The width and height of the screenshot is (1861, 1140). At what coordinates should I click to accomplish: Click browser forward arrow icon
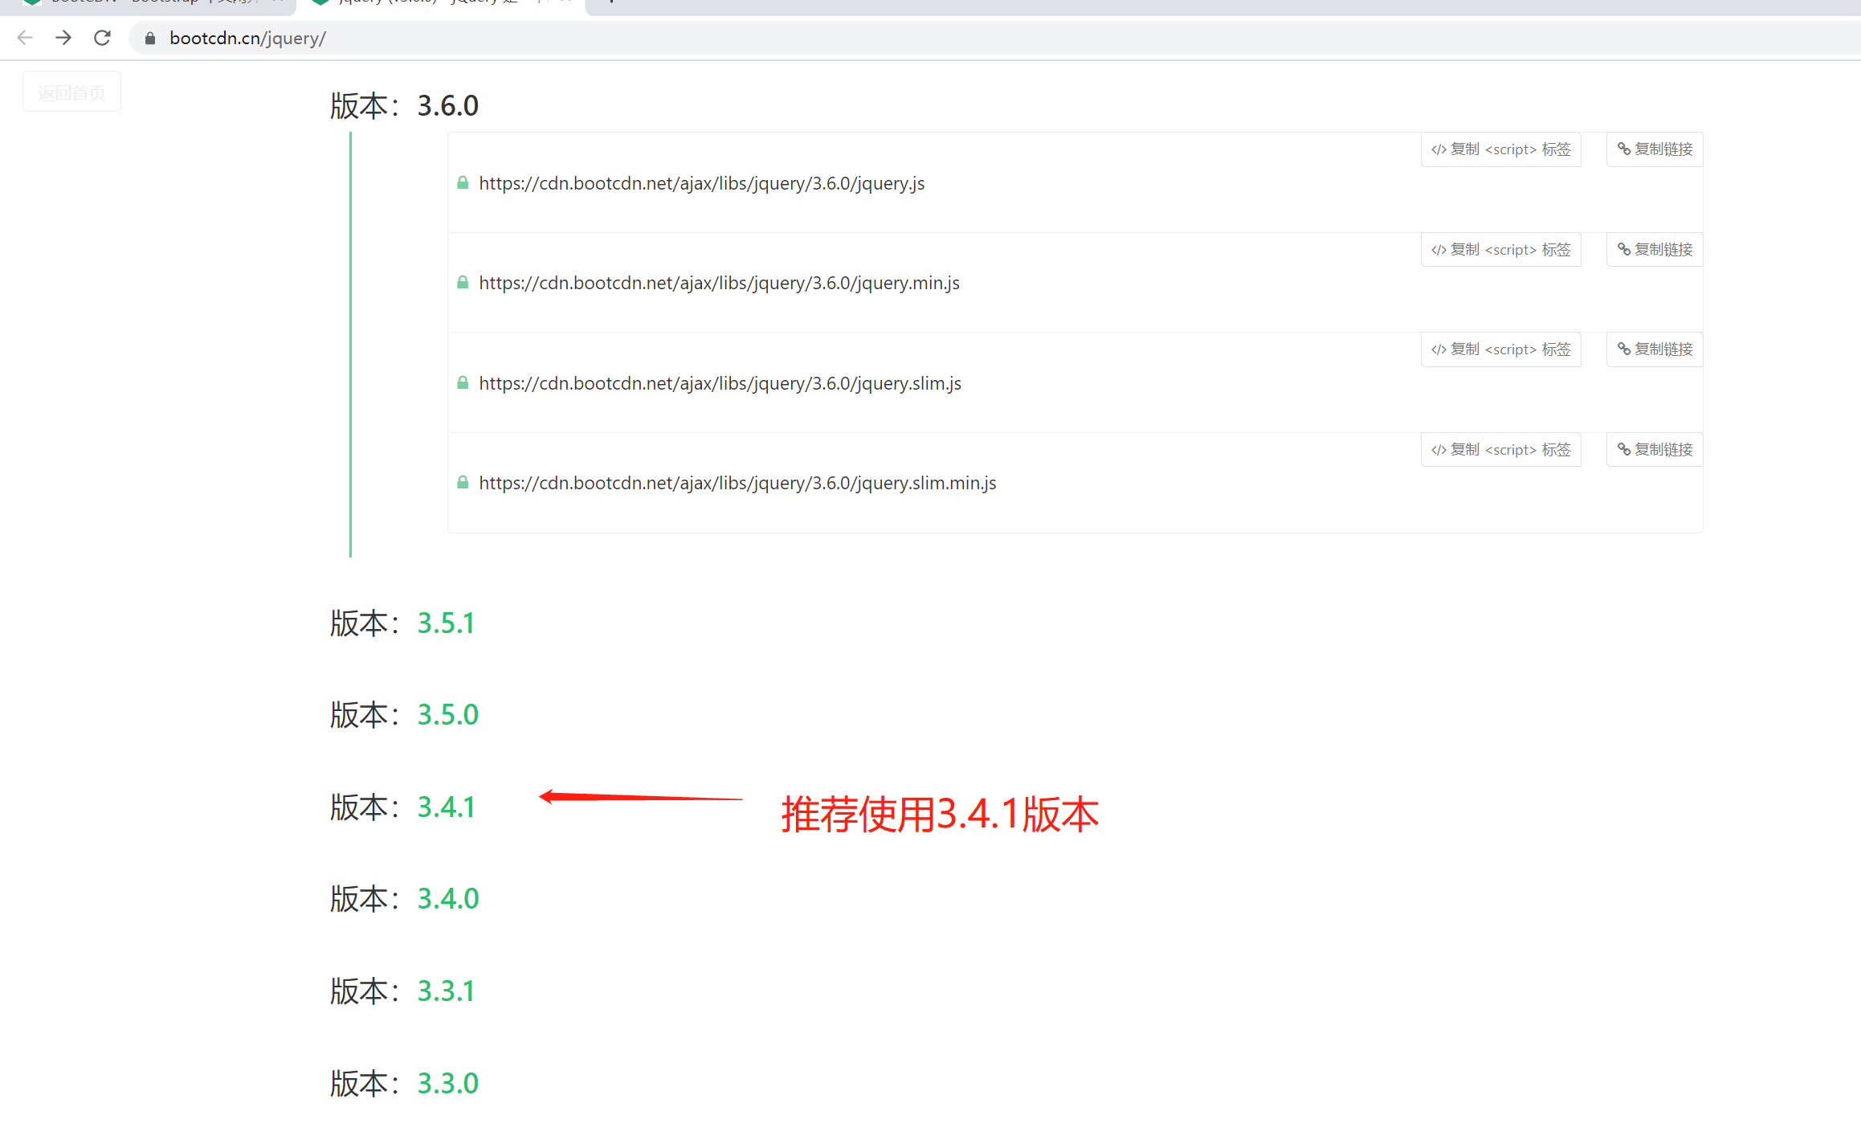coord(63,38)
